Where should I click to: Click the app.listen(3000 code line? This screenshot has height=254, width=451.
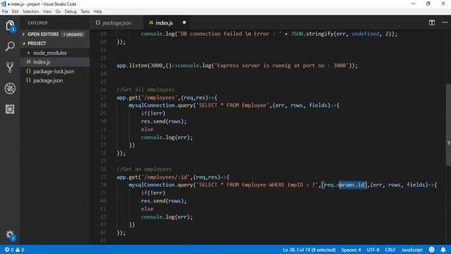pyautogui.click(x=237, y=66)
